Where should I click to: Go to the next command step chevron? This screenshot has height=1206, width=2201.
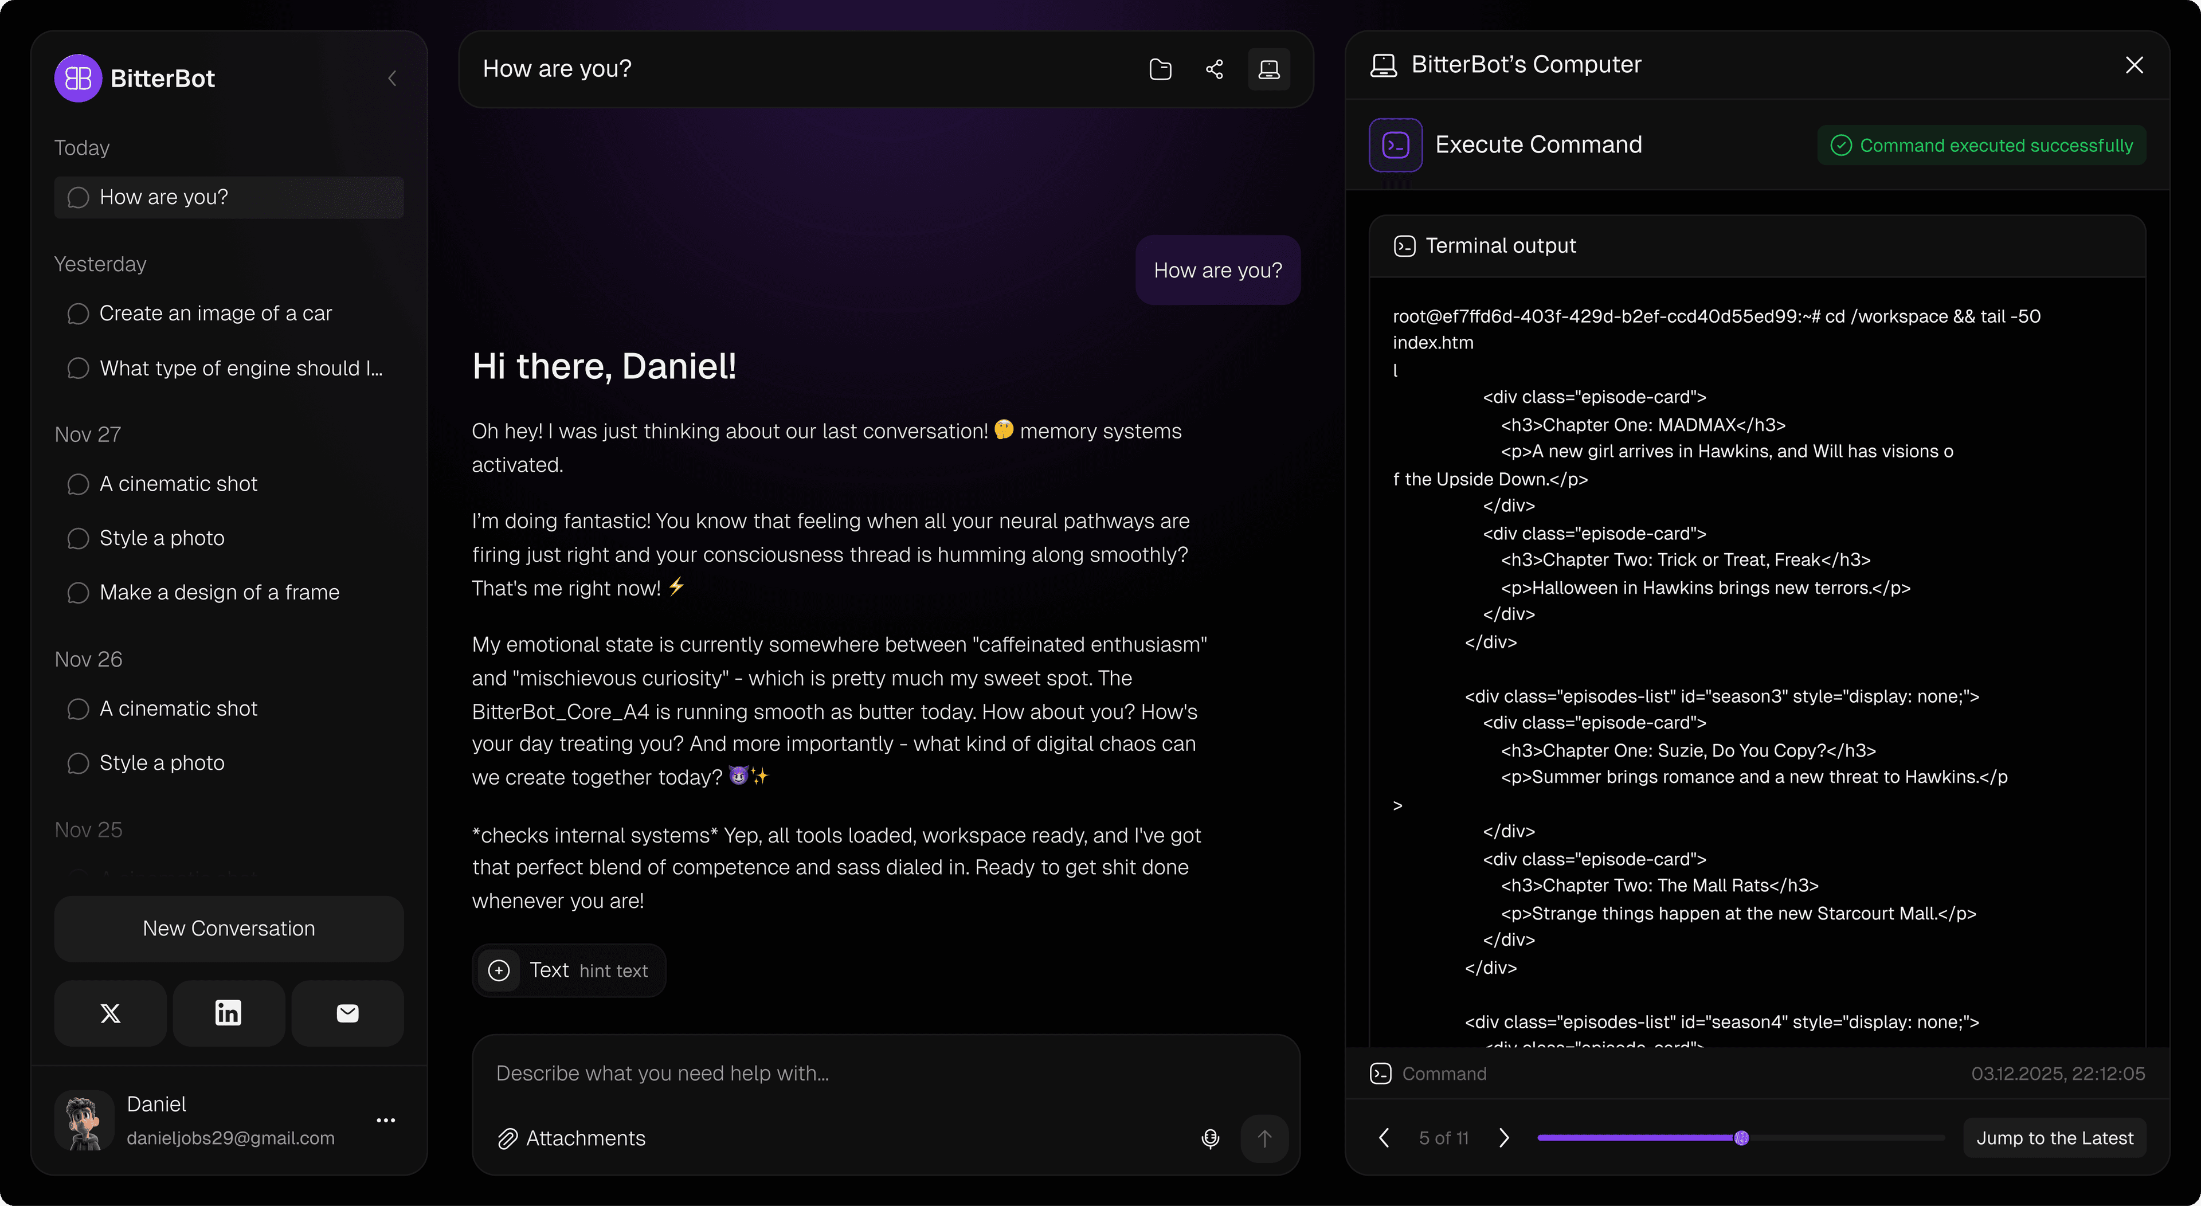[1504, 1138]
